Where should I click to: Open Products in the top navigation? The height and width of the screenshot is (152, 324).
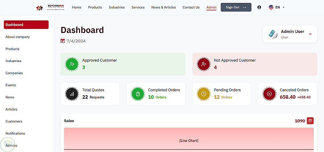pos(95,7)
